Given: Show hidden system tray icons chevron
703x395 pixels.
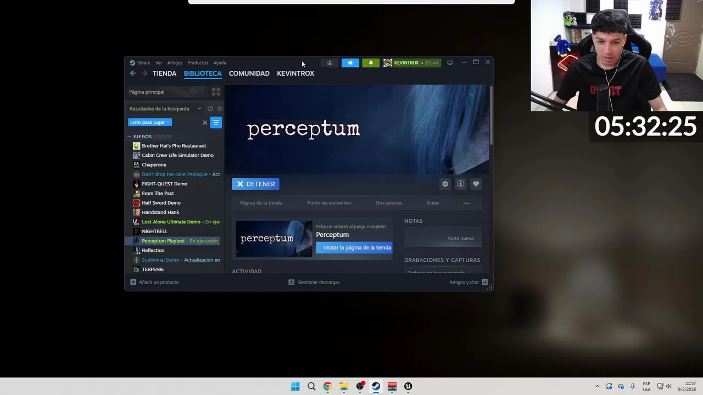Looking at the screenshot, I should pyautogui.click(x=598, y=386).
